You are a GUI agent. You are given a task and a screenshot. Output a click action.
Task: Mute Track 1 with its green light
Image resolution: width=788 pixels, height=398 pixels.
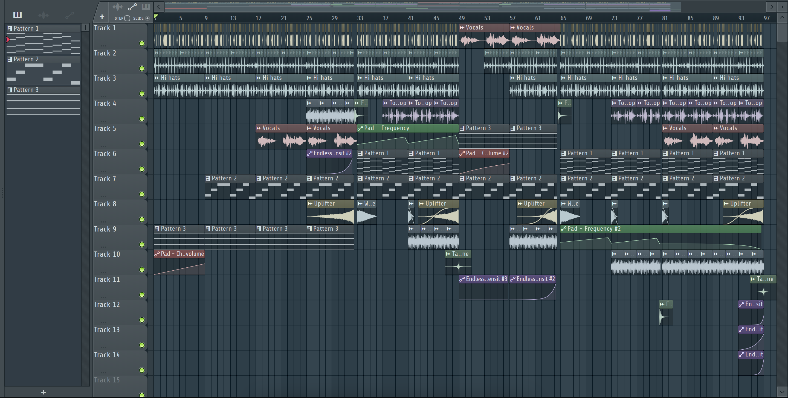[x=142, y=43]
